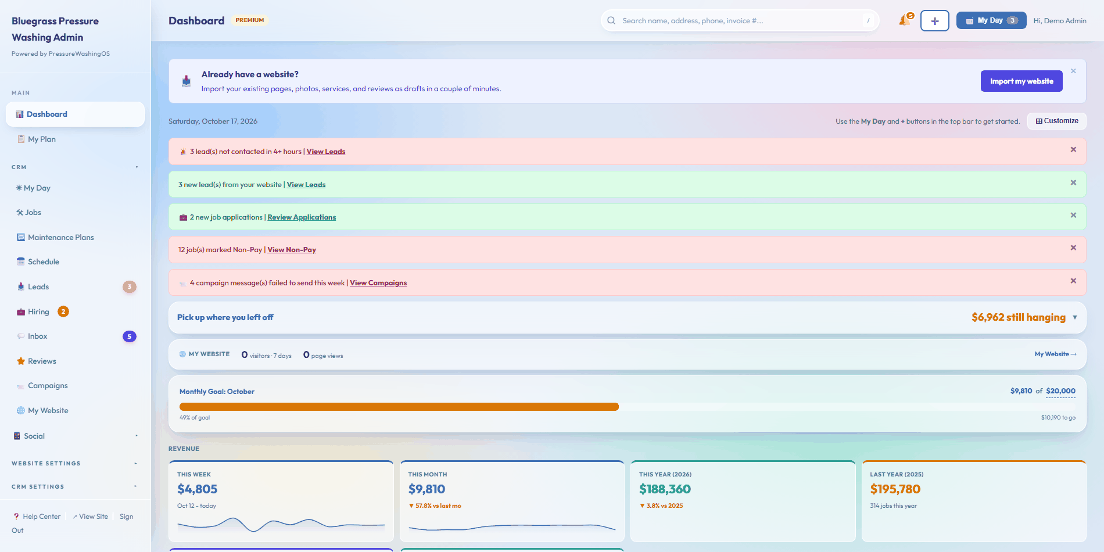
Task: Click the Jobs tools icon
Action: click(x=20, y=212)
